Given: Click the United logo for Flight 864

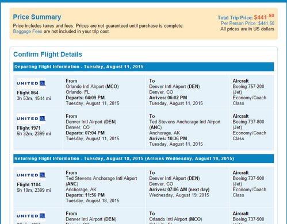Looking at the screenshot, I should point(31,83).
